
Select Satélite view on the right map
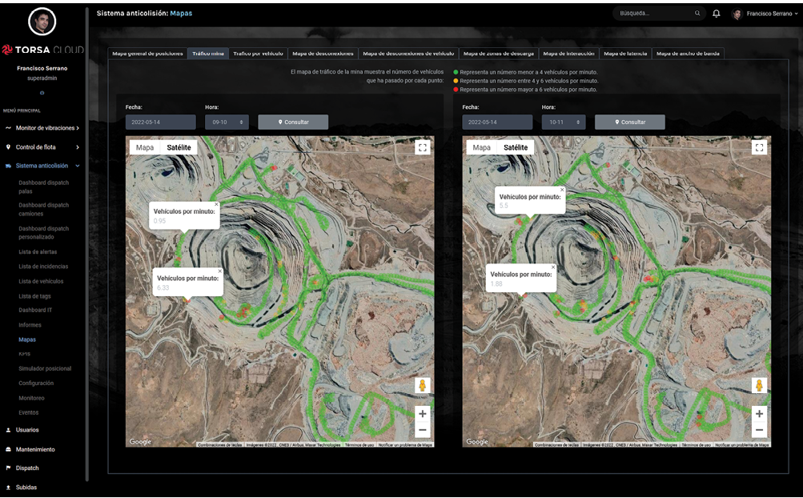click(516, 147)
